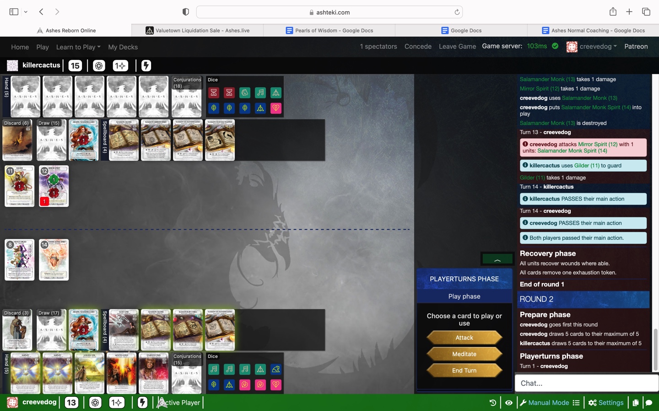This screenshot has width=659, height=411.
Task: Open game history rewind icon
Action: (492, 403)
